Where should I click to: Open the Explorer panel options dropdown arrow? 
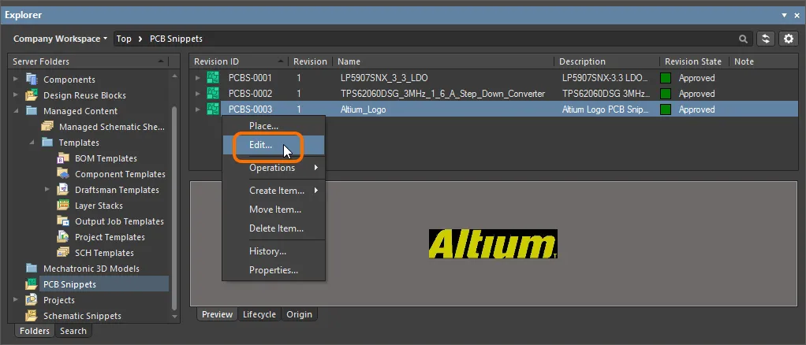tap(785, 16)
